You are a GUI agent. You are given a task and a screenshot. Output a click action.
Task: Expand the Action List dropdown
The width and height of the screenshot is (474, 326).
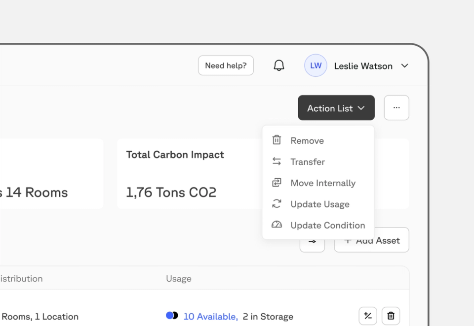coord(336,108)
